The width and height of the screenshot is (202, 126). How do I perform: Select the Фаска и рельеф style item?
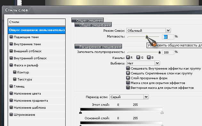[x=26, y=65]
